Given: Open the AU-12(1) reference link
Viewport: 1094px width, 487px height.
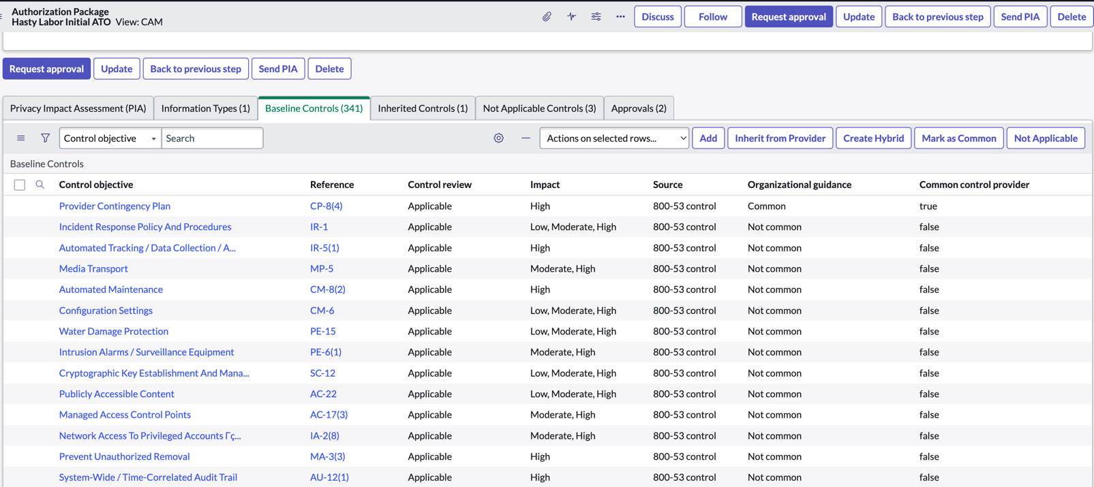Looking at the screenshot, I should (x=329, y=477).
